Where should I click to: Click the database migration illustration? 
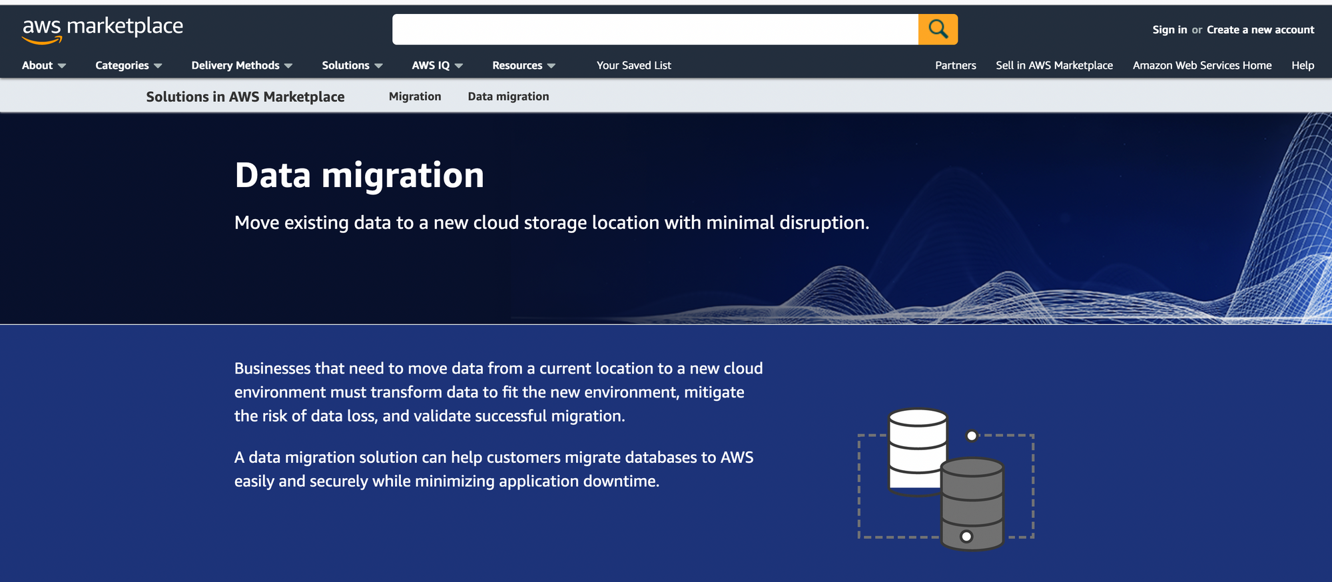946,479
